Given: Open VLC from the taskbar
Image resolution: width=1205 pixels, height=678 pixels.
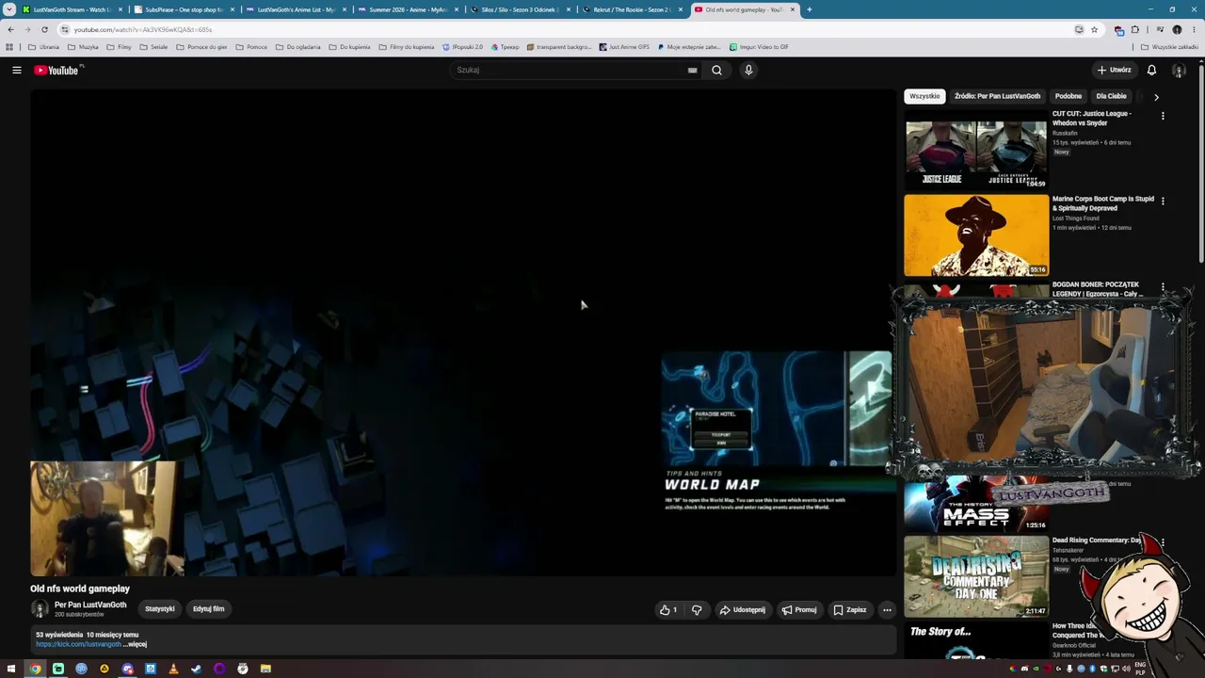Looking at the screenshot, I should coord(173,669).
